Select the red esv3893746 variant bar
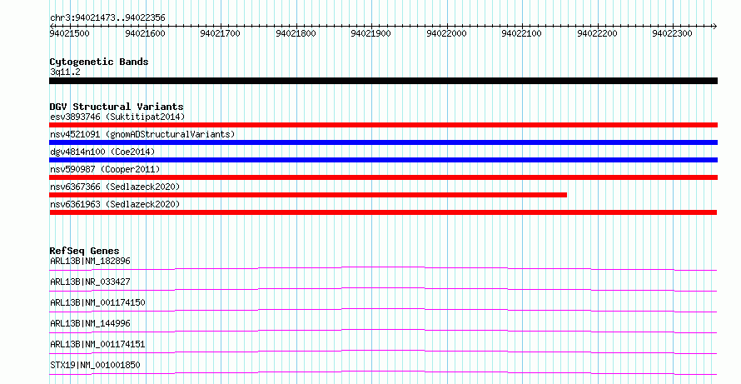 pyautogui.click(x=383, y=125)
